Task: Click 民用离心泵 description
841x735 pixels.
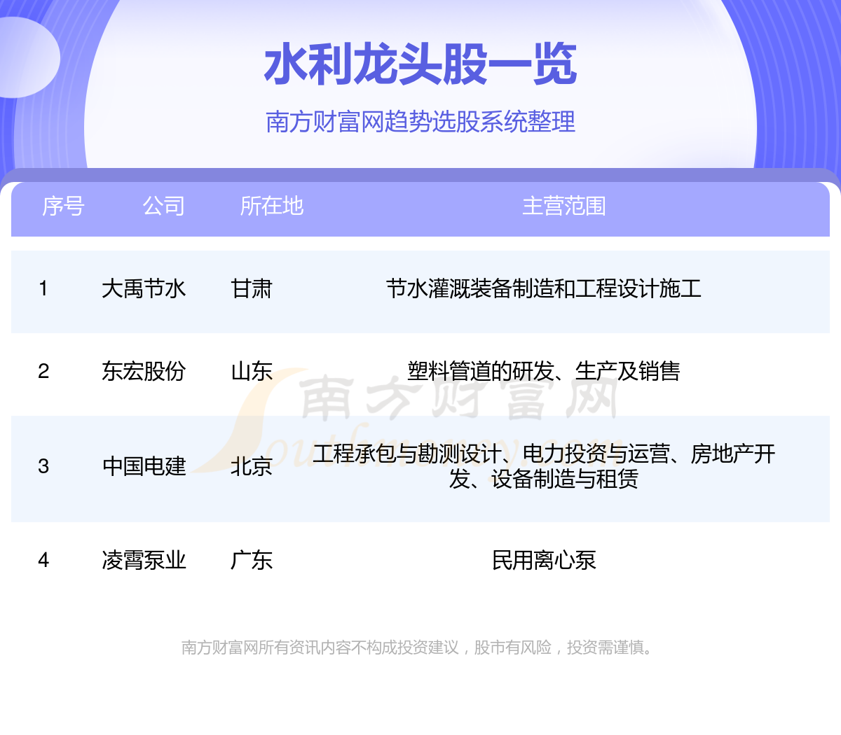Action: (x=544, y=560)
